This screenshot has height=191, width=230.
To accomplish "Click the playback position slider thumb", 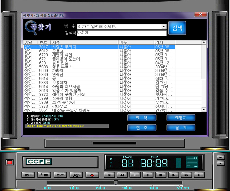I will pos(116,183).
